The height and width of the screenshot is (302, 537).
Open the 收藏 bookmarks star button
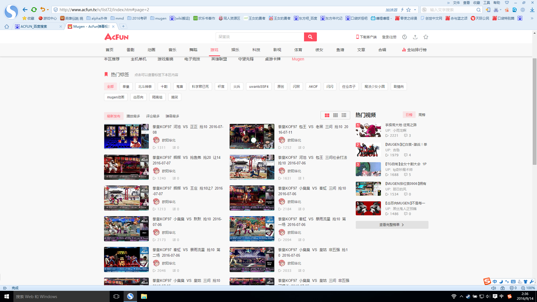(x=28, y=18)
